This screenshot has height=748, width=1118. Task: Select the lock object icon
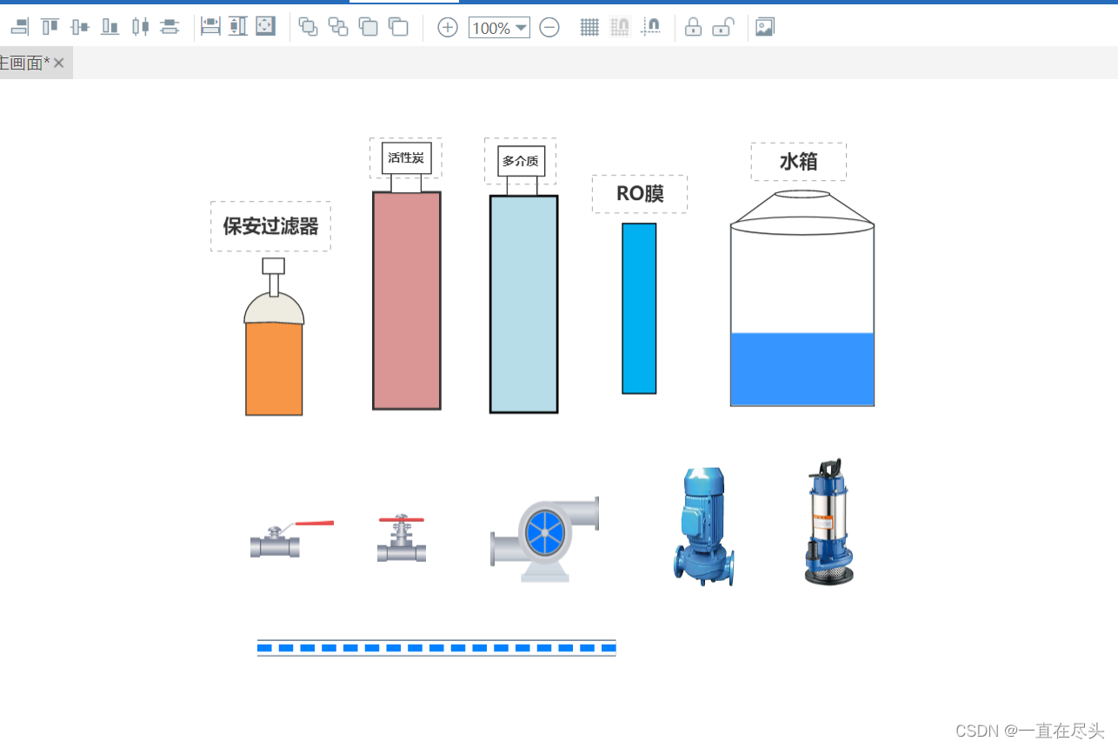pyautogui.click(x=693, y=27)
